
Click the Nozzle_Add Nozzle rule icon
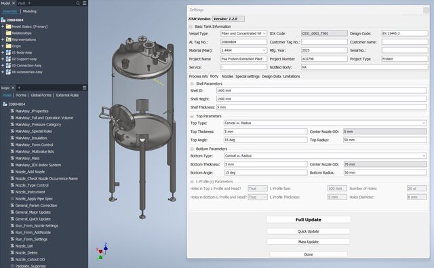point(12,172)
